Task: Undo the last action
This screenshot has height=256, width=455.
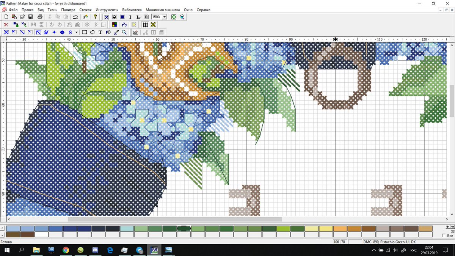Action: click(75, 17)
